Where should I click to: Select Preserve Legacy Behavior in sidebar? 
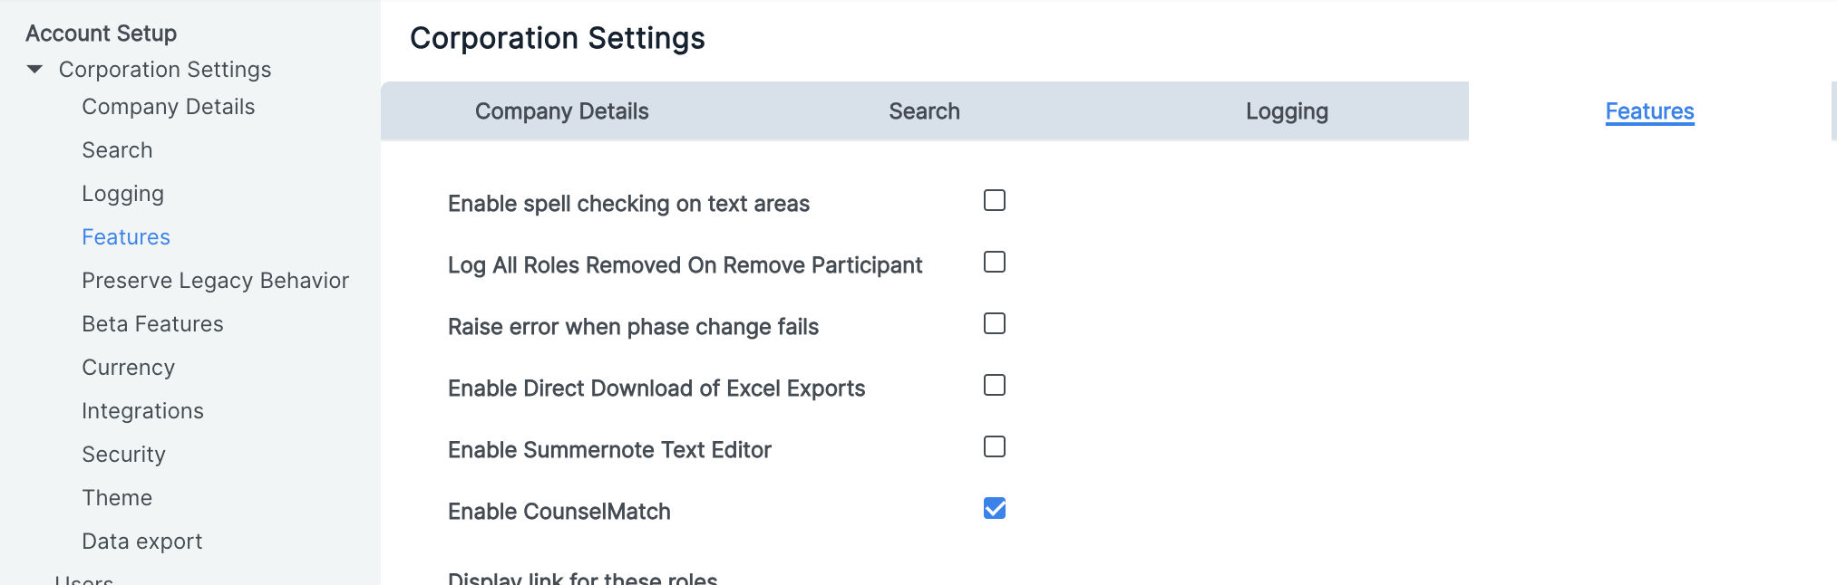click(215, 281)
